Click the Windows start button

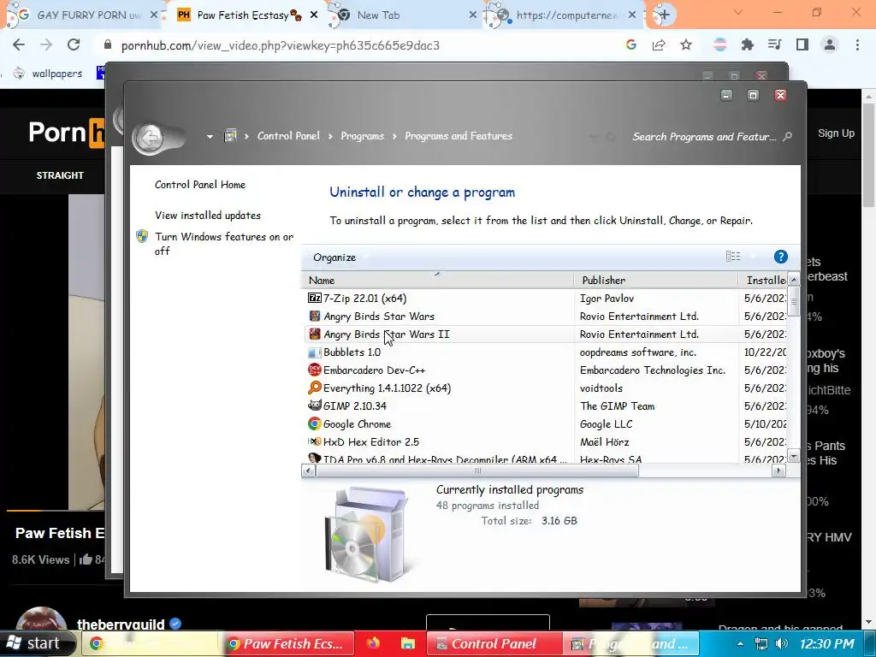click(37, 643)
